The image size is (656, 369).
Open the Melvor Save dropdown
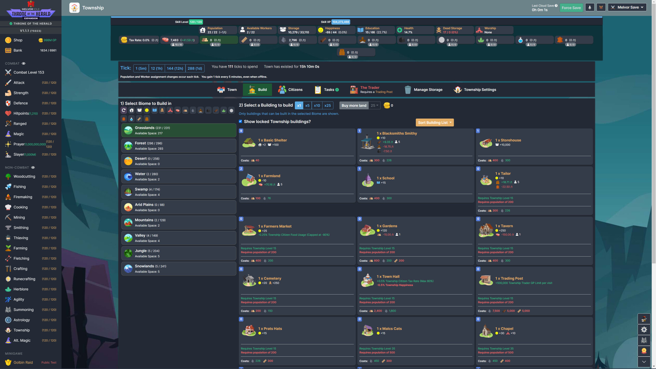tap(628, 7)
